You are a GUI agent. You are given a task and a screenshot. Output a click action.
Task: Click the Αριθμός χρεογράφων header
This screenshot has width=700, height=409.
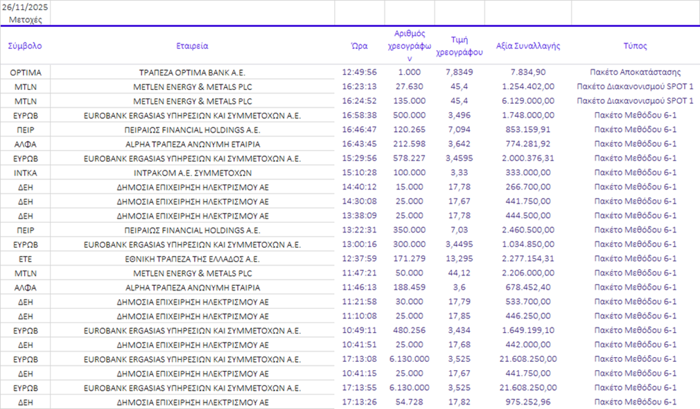pyautogui.click(x=409, y=46)
